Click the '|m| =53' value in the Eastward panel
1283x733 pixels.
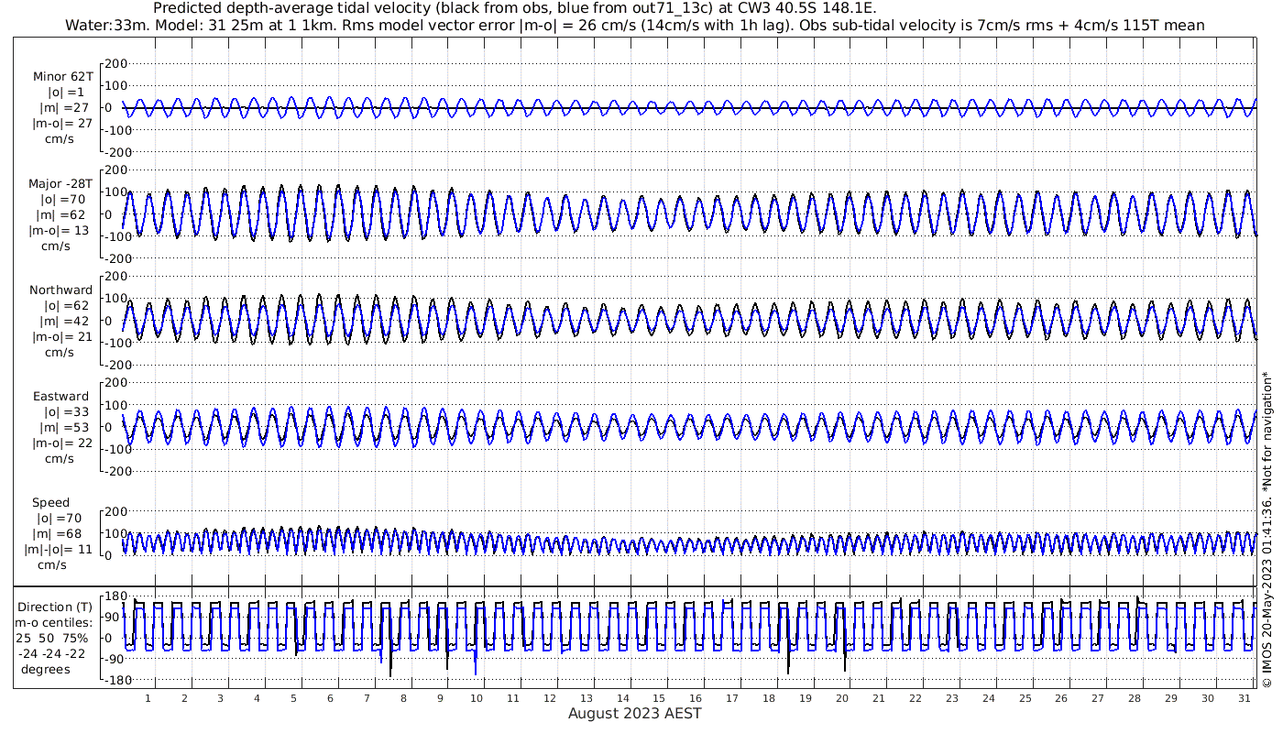point(62,428)
